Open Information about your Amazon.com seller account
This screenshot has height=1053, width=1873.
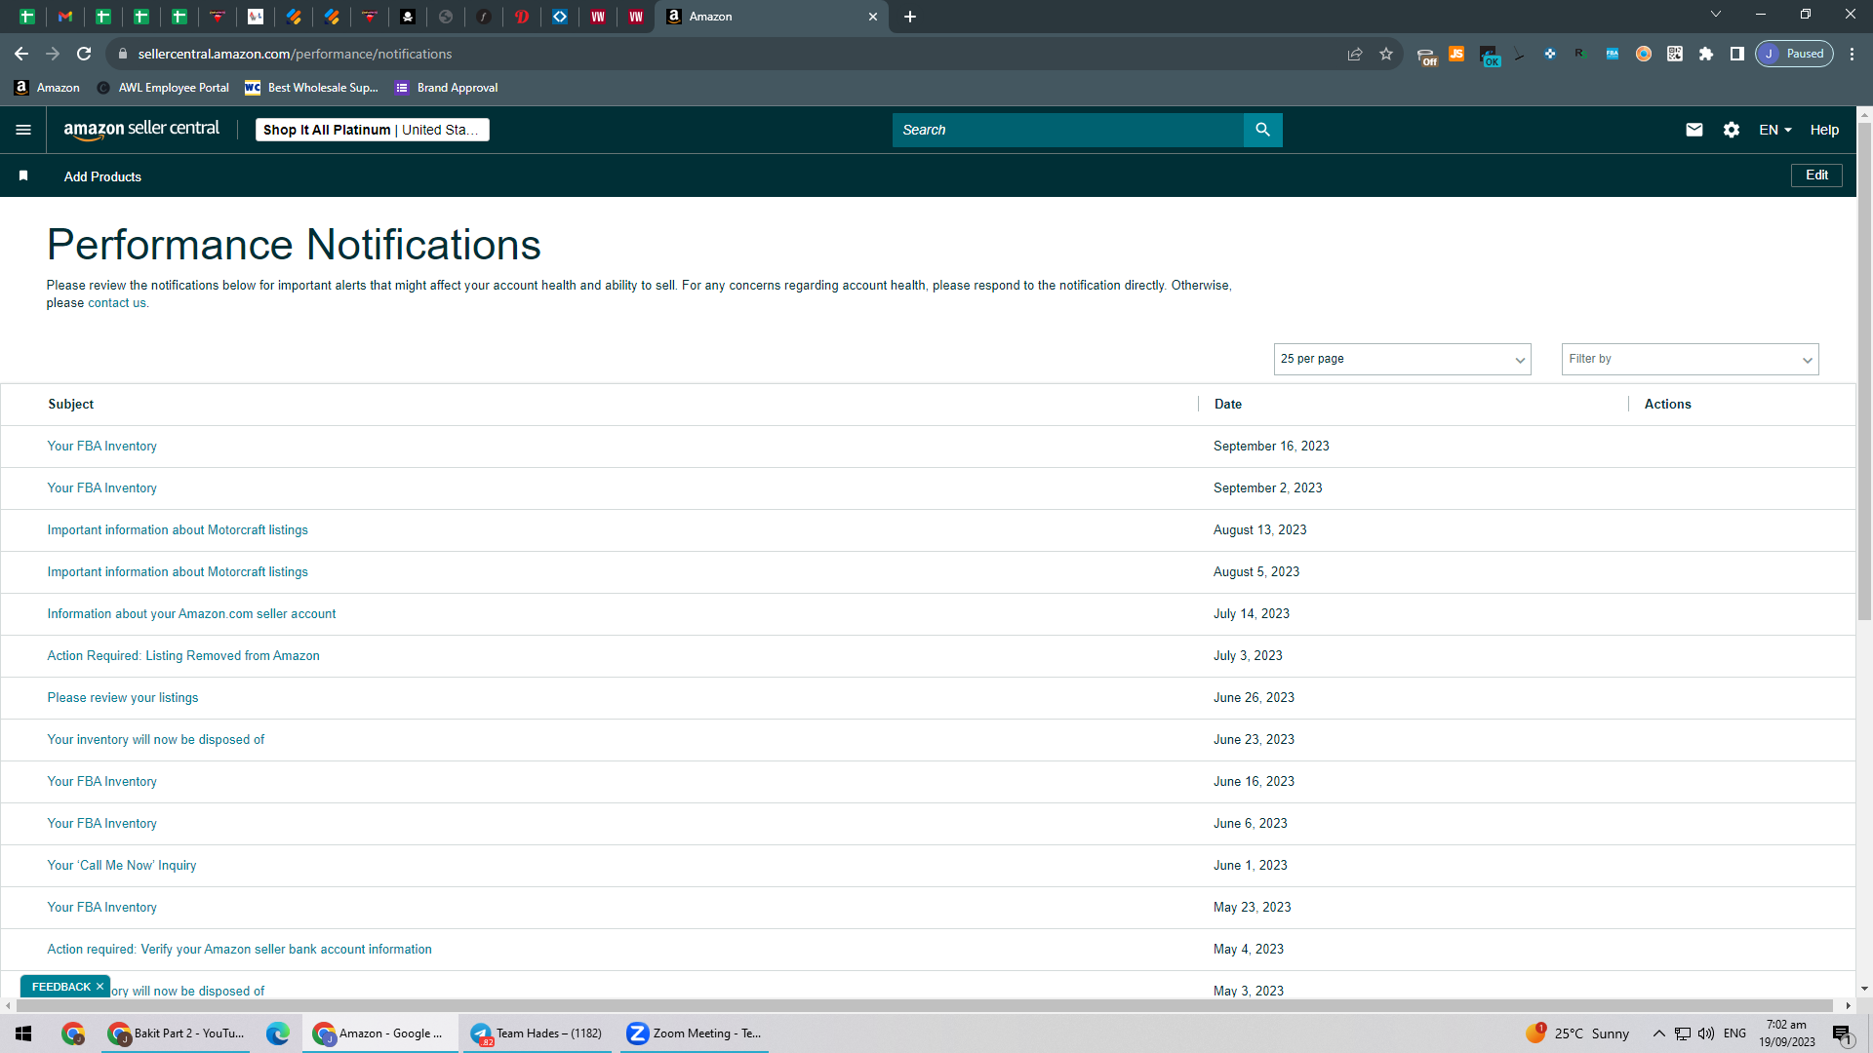[191, 613]
